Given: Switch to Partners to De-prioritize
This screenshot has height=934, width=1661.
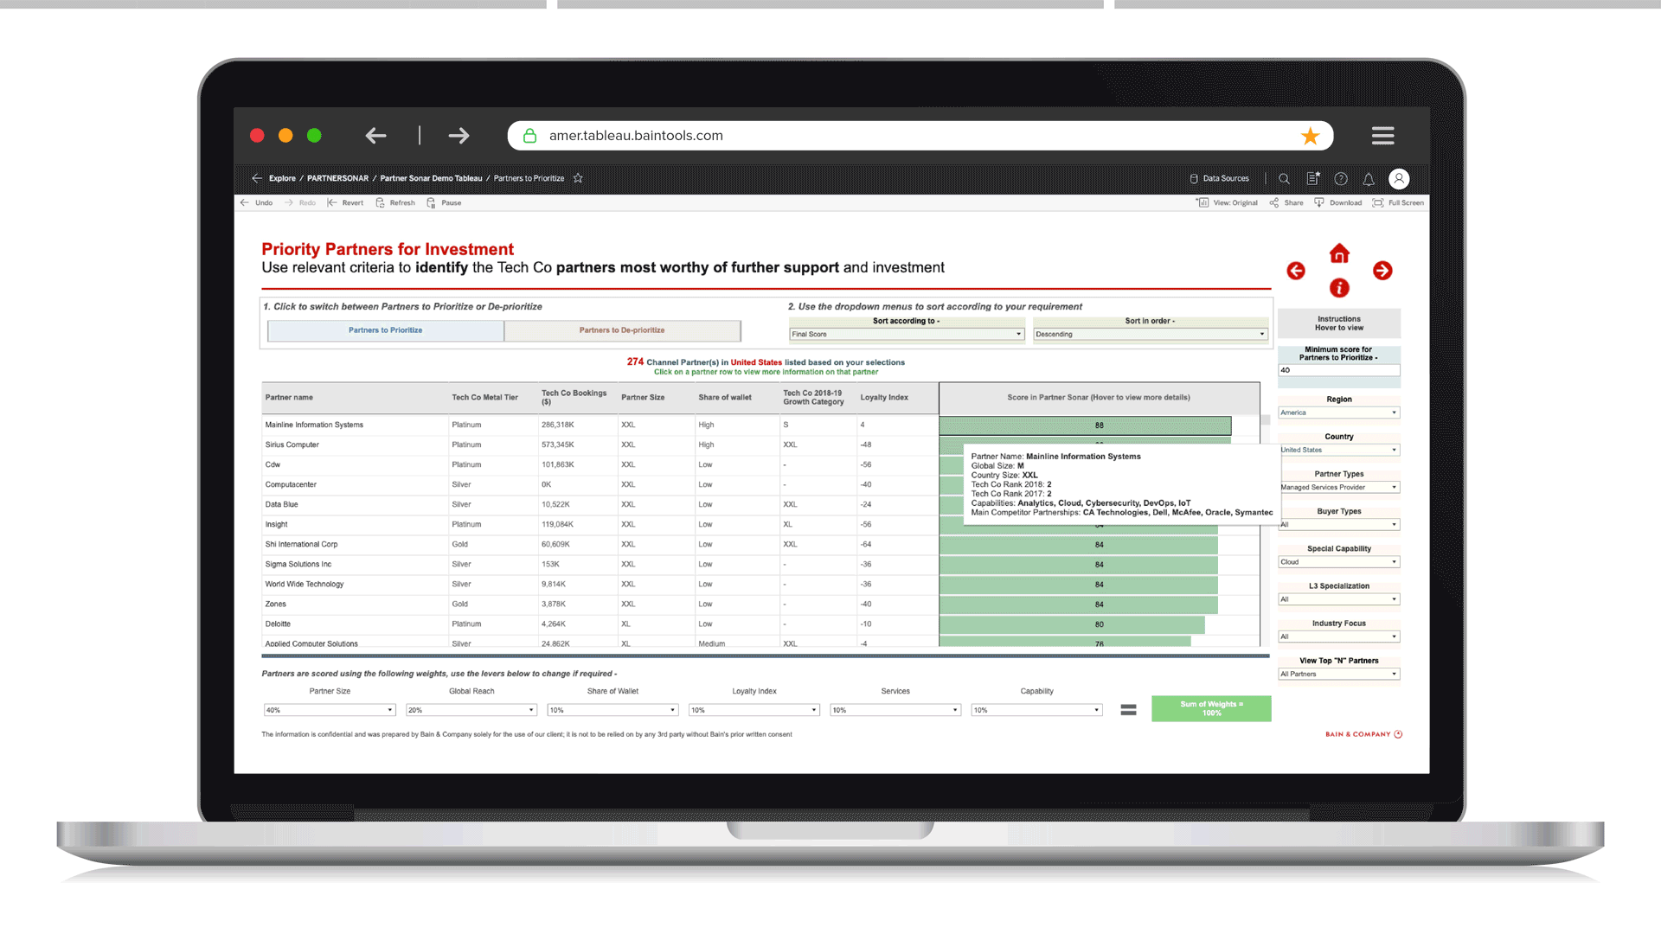Looking at the screenshot, I should coord(622,330).
